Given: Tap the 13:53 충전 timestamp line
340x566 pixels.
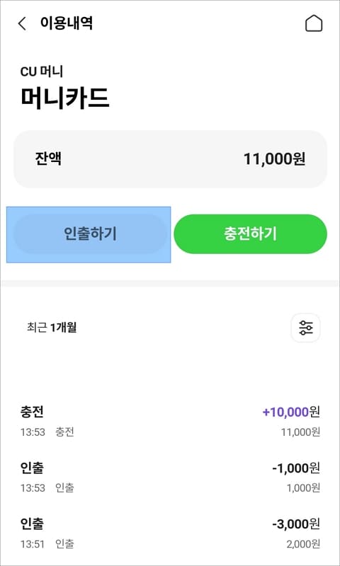Looking at the screenshot, I should click(47, 432).
